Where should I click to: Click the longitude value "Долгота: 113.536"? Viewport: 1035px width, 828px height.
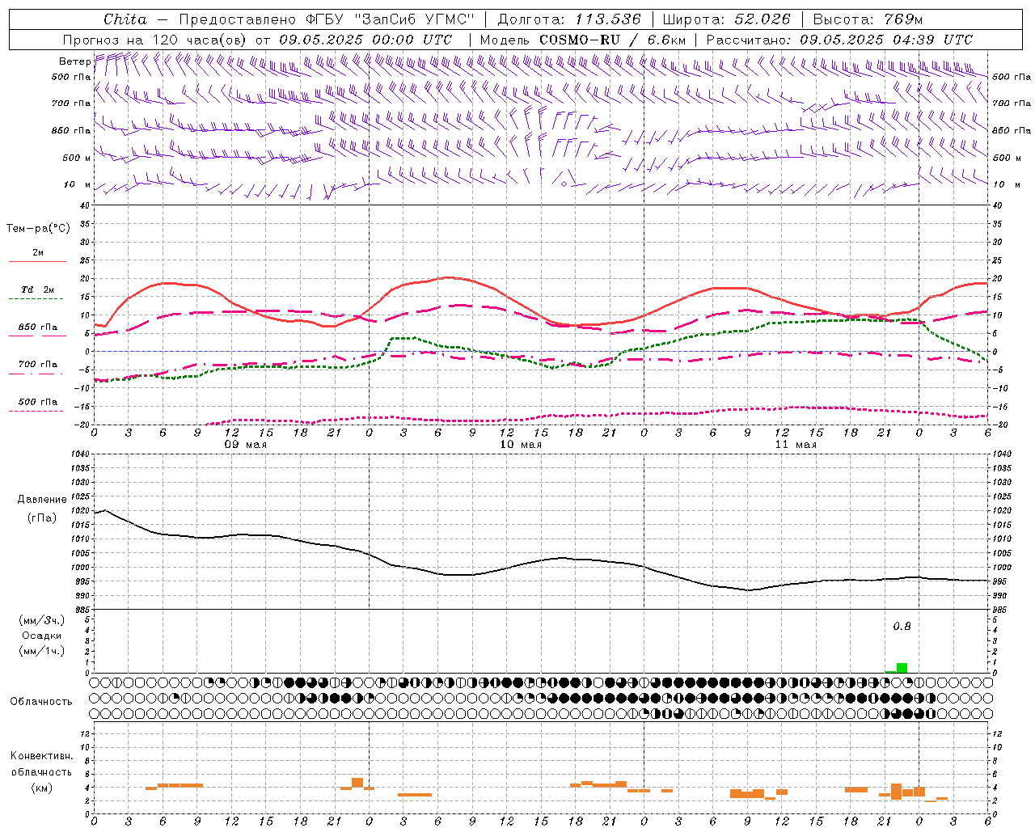click(569, 19)
